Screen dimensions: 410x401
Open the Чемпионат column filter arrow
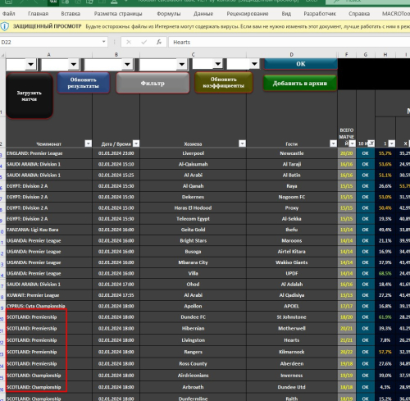[88, 144]
